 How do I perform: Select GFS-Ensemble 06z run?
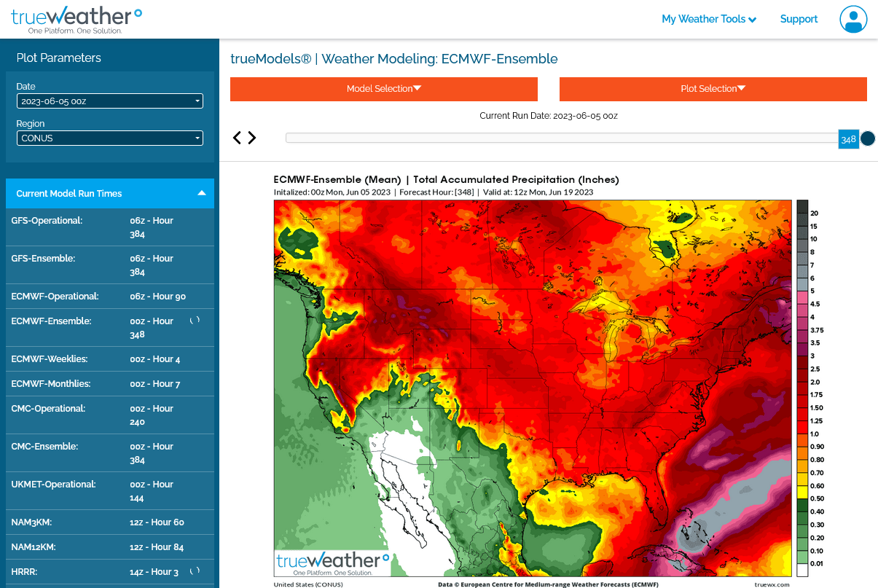[110, 265]
